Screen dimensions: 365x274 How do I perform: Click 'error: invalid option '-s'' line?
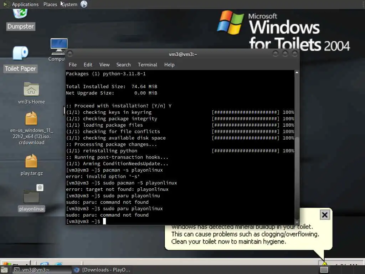point(103,177)
